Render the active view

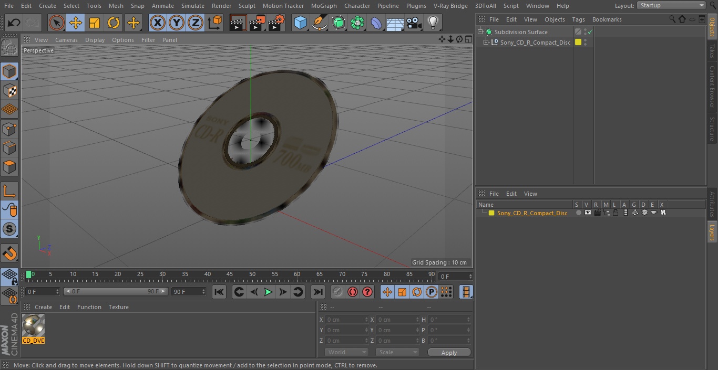pyautogui.click(x=238, y=23)
